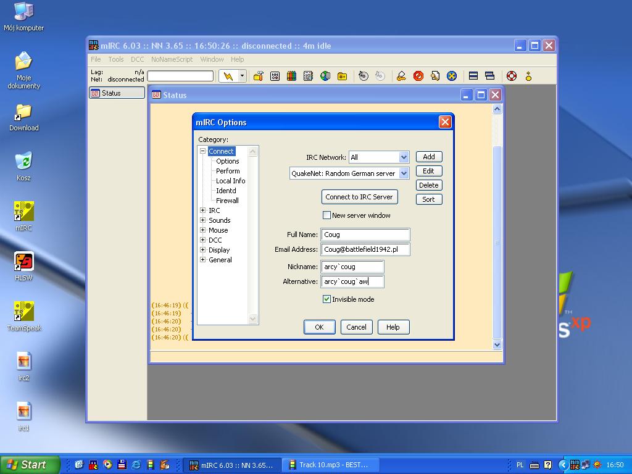632x474 pixels.
Task: Click the globe icon in the toolbar
Action: (x=325, y=76)
